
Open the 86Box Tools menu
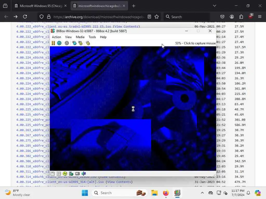pos(92,37)
